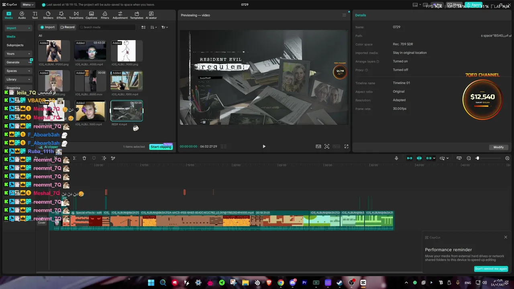Image resolution: width=514 pixels, height=289 pixels.
Task: Open File Explorer from the taskbar
Action: [245, 283]
